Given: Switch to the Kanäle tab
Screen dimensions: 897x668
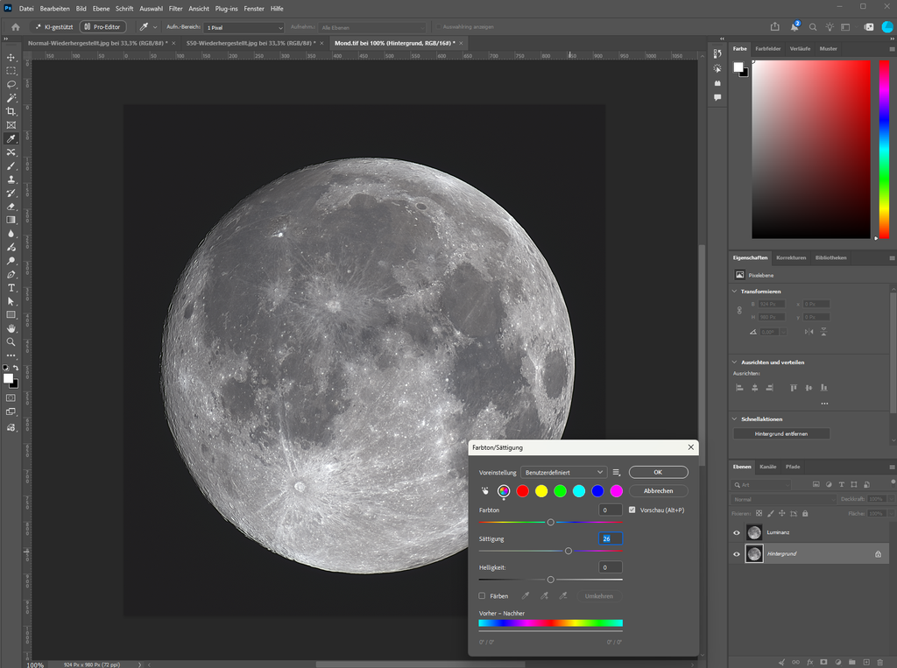Looking at the screenshot, I should tap(767, 467).
